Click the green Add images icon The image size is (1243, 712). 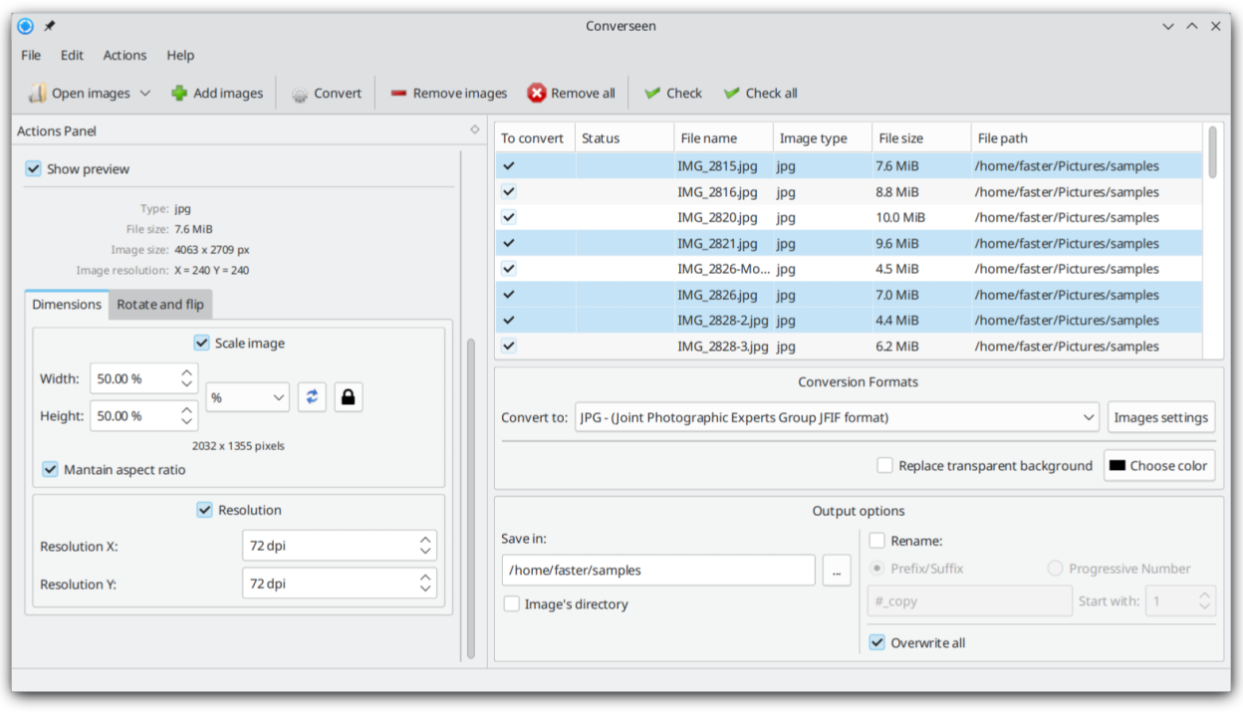tap(179, 94)
